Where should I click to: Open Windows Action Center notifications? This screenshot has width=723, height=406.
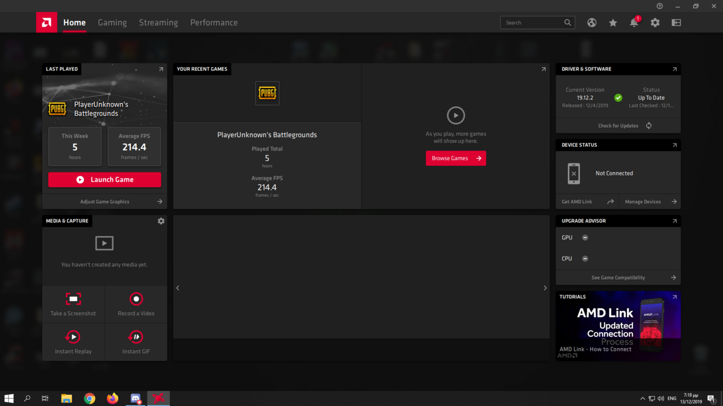711,399
